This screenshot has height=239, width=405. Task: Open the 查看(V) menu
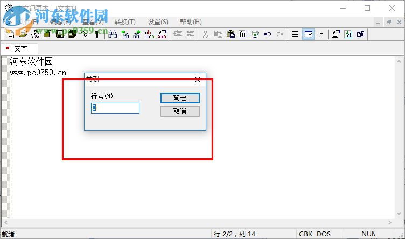[x=93, y=22]
